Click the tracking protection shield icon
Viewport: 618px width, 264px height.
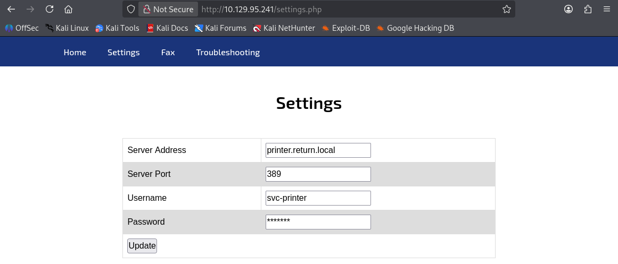[131, 9]
